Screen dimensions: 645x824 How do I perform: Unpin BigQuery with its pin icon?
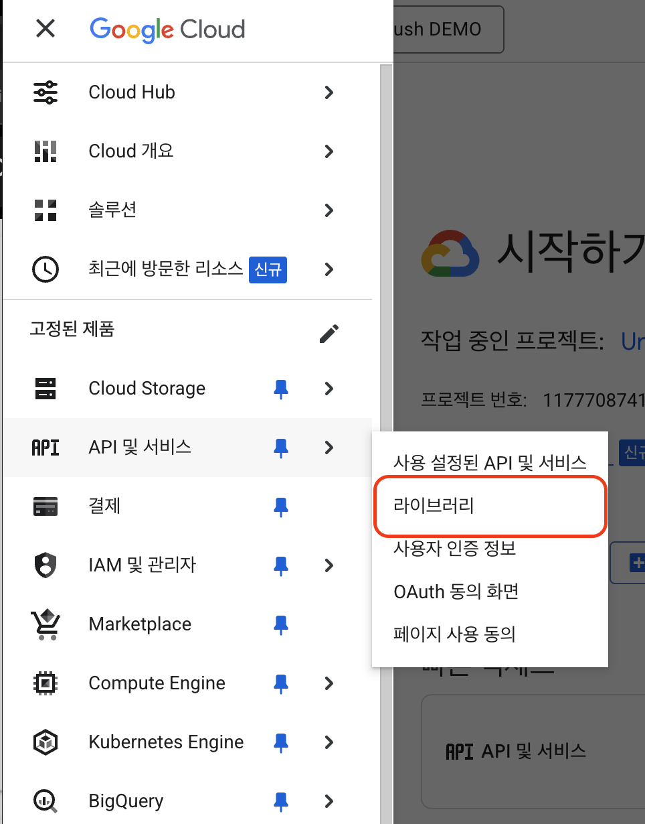[281, 801]
